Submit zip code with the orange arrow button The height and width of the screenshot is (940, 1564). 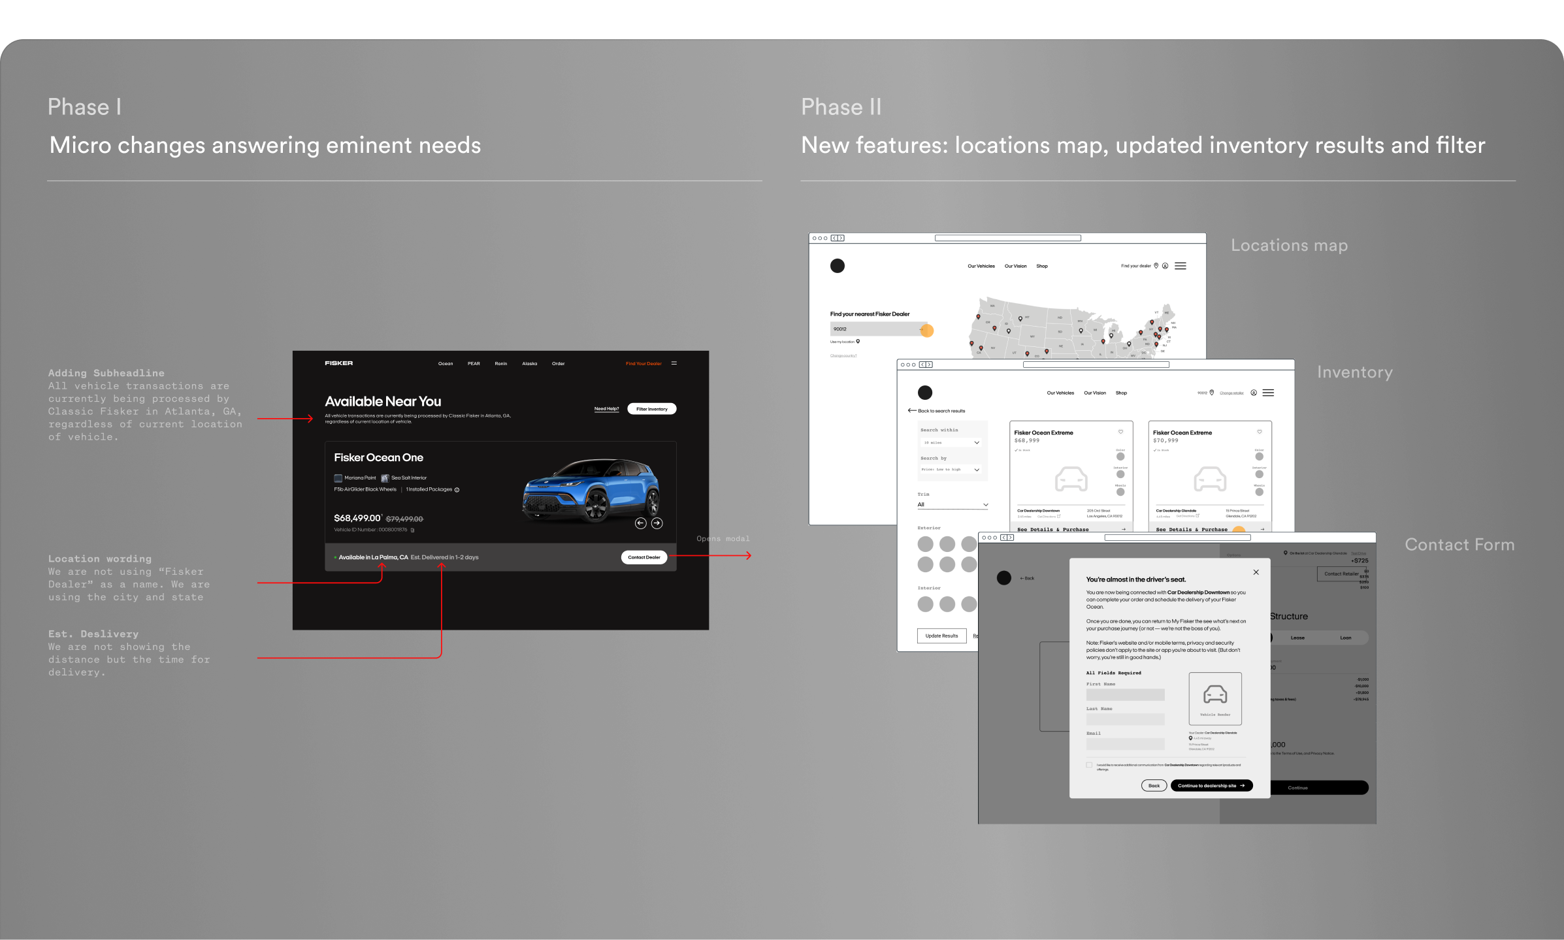pos(927,331)
